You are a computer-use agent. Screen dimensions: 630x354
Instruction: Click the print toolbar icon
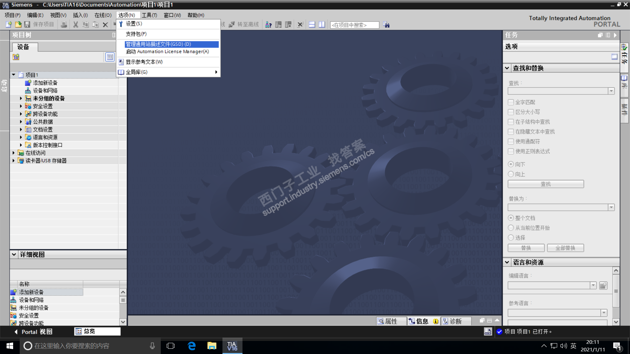pyautogui.click(x=64, y=25)
